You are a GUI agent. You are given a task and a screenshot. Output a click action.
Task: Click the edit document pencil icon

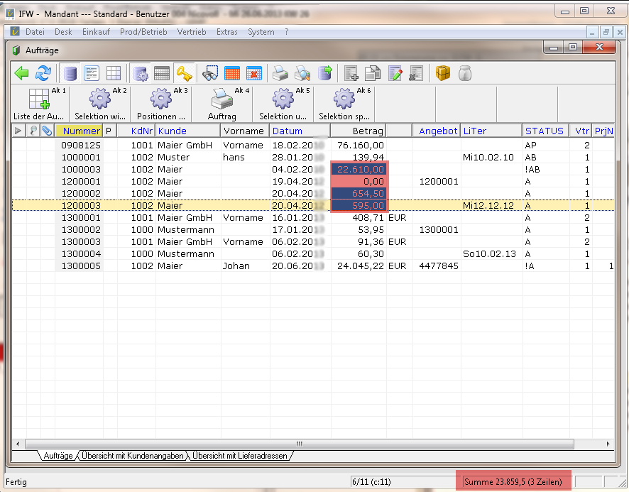pos(395,73)
